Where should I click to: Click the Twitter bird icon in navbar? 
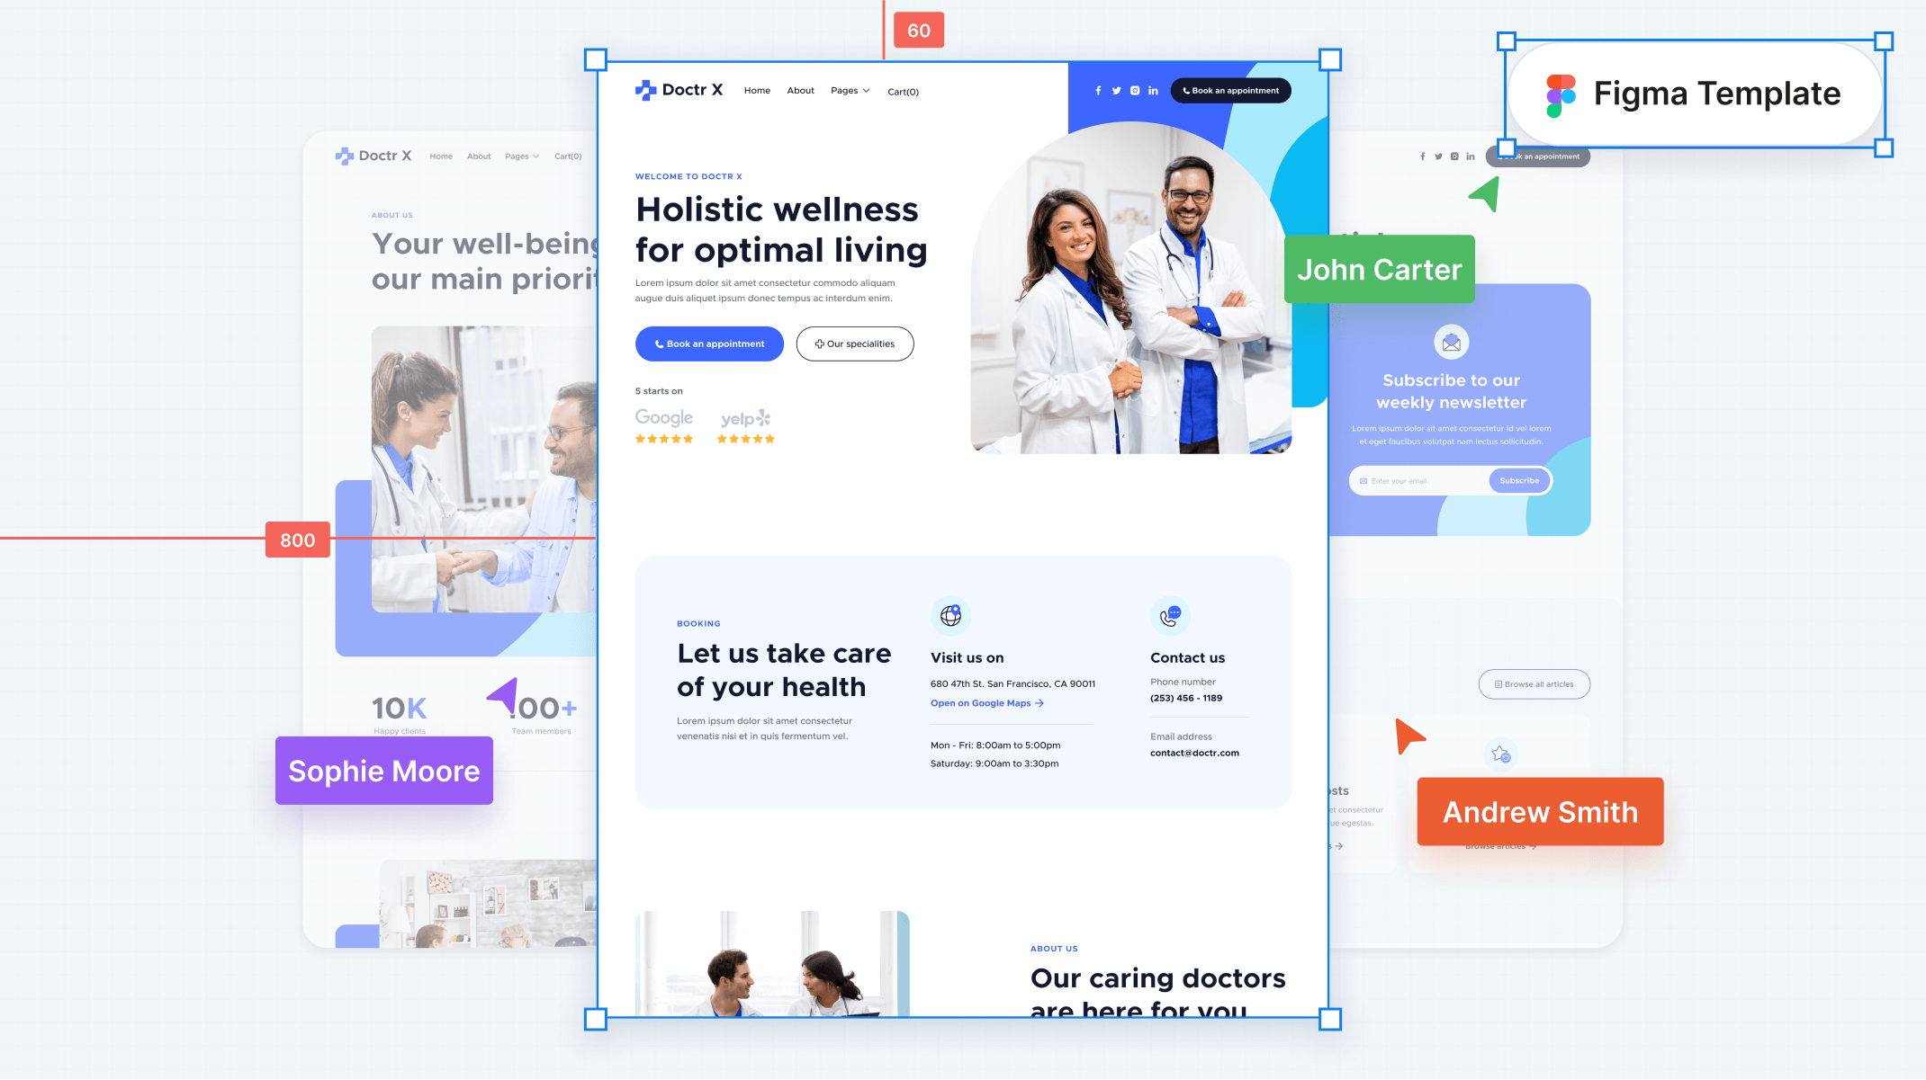[1116, 91]
